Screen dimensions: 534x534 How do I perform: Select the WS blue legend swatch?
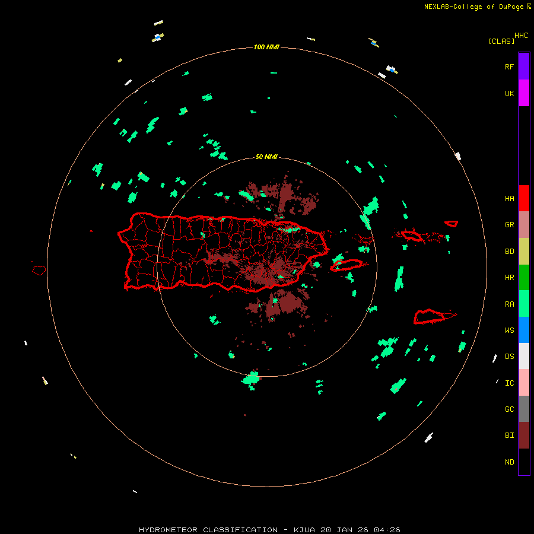[x=524, y=330]
